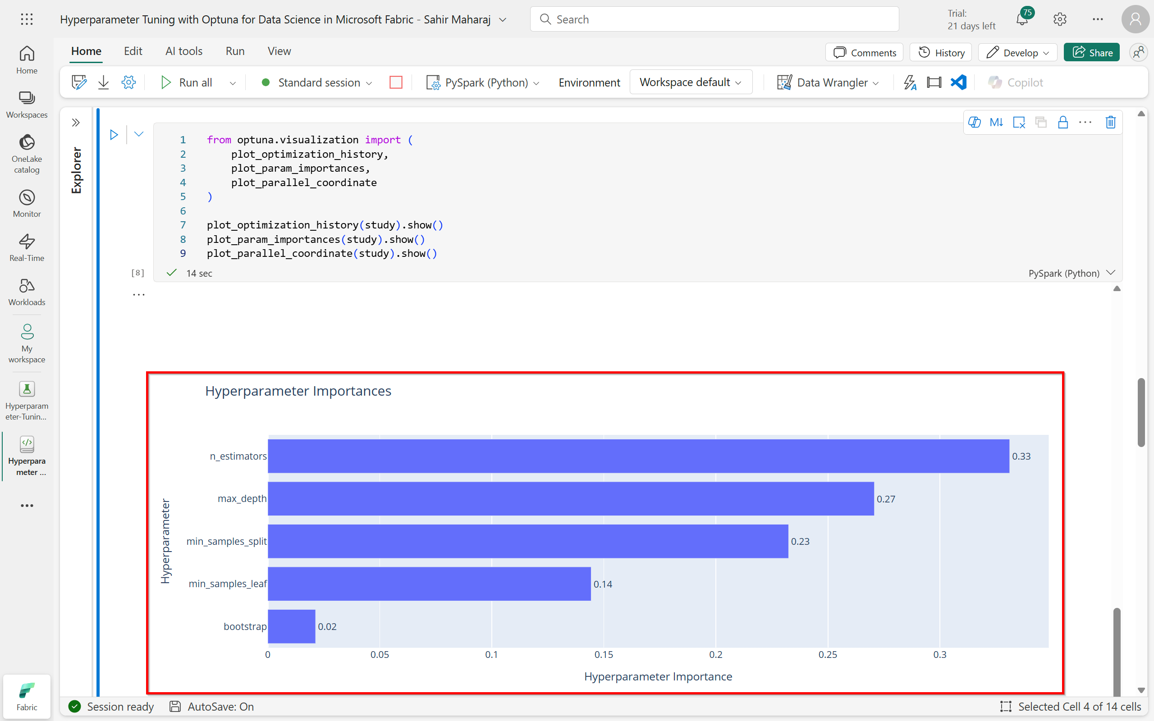This screenshot has height=721, width=1154.
Task: Expand cell run options chevron
Action: 139,134
